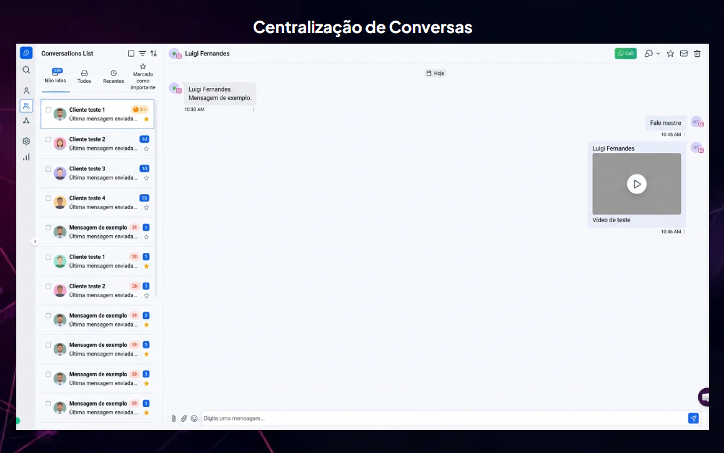The height and width of the screenshot is (453, 724).
Task: Expand dropdown arrow next to chat bubbles icon
Action: [658, 54]
